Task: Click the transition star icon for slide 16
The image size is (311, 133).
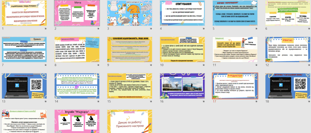Action: point(204,102)
